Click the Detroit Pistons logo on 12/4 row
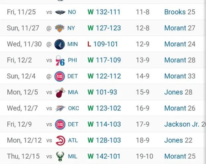The height and width of the screenshot is (164, 206). [60, 76]
